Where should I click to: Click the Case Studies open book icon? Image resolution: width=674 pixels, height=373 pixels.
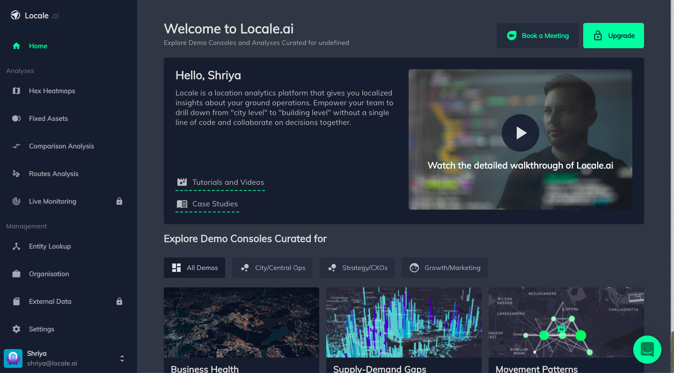pyautogui.click(x=182, y=204)
